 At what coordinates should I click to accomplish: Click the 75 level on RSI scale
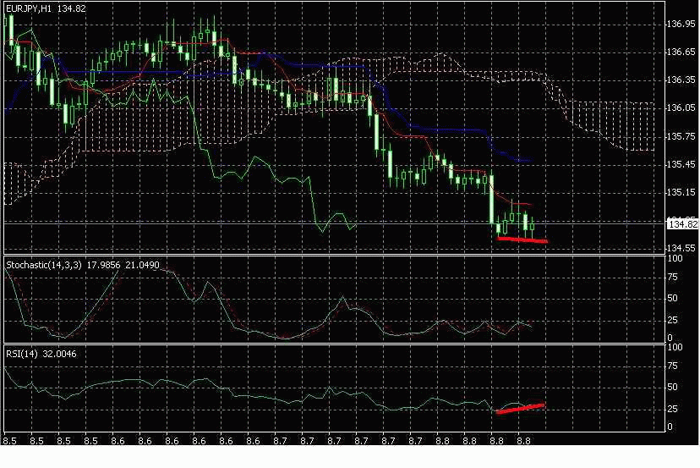672,366
